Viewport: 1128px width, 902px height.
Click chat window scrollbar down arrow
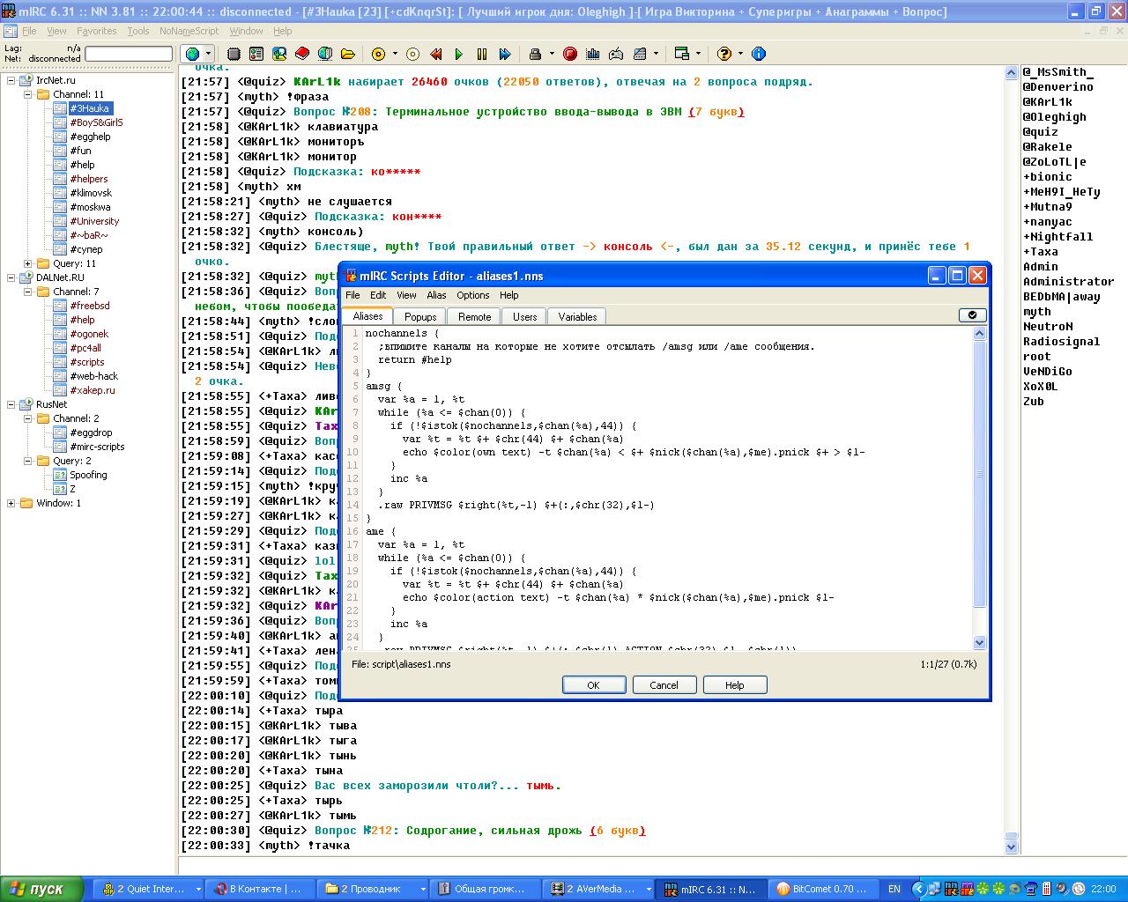tap(1012, 847)
